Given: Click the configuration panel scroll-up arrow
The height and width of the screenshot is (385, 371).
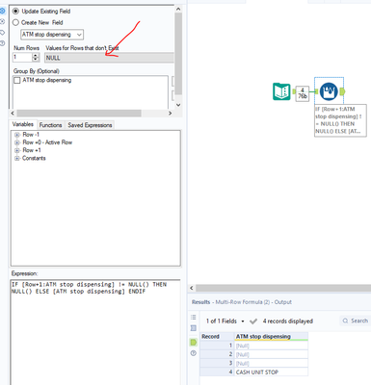Looking at the screenshot, I should tap(178, 9).
